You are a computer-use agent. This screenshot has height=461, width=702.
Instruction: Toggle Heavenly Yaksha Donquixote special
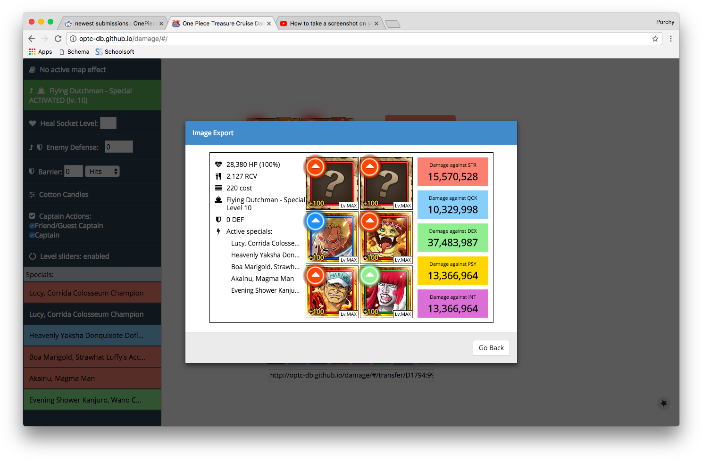tap(92, 336)
